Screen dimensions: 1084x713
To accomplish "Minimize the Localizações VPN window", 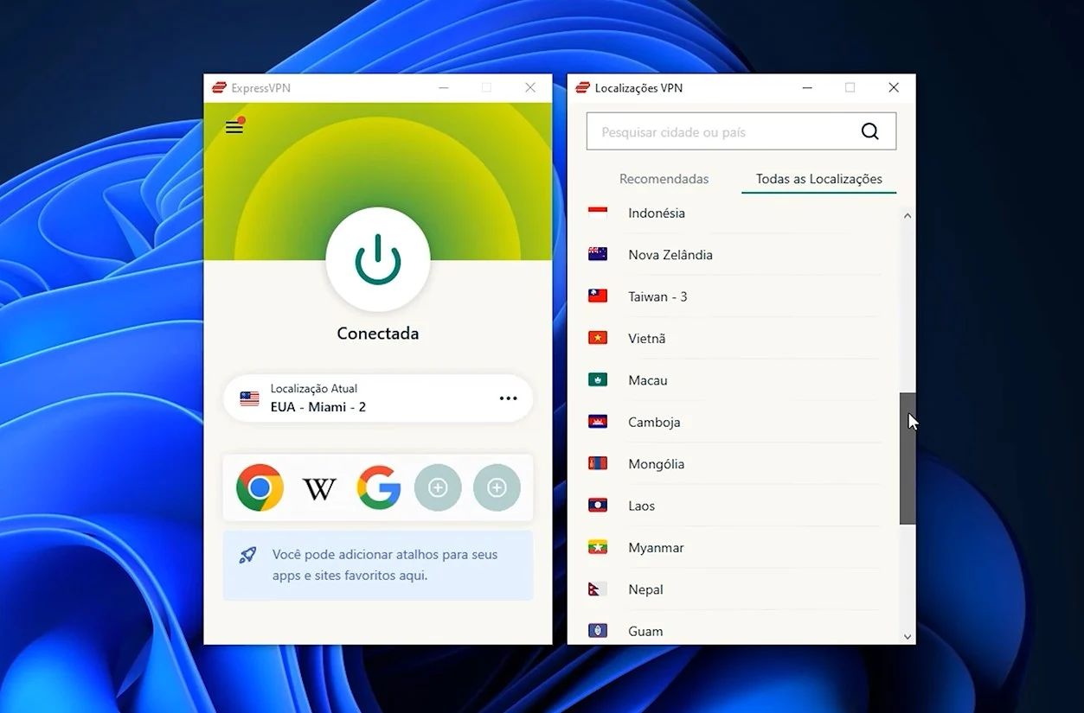I will tap(807, 87).
